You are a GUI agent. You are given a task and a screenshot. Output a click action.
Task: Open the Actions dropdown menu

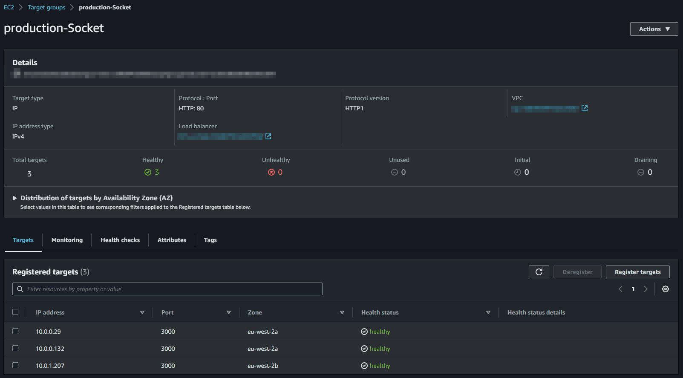pos(654,29)
